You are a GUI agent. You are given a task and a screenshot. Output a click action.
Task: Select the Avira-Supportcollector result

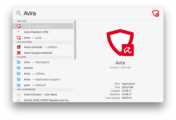point(43,53)
